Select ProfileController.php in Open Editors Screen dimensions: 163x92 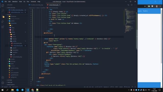pyautogui.click(x=17, y=10)
